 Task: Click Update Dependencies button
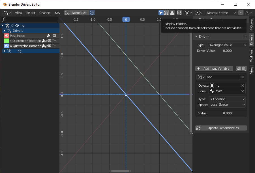pyautogui.click(x=221, y=128)
